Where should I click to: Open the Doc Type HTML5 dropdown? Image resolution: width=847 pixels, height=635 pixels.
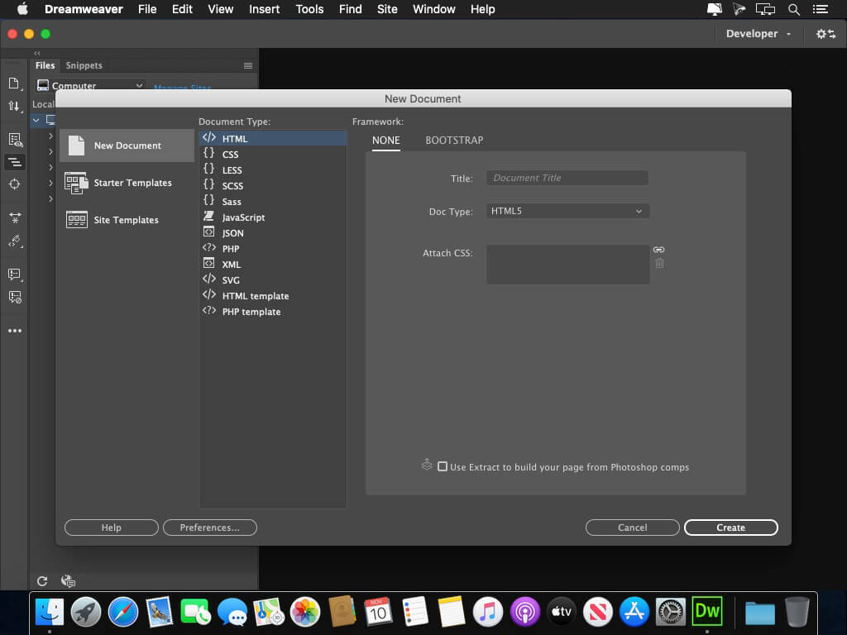coord(567,212)
